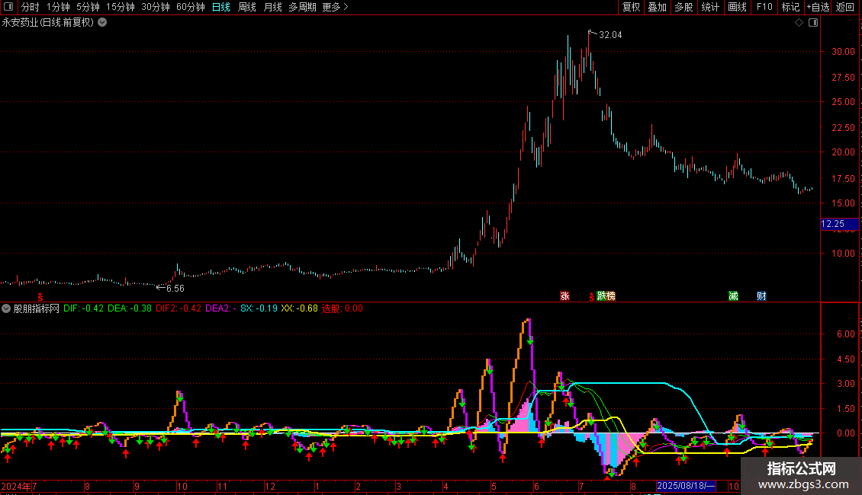
Task: Click the diamond icon above price chart
Action: [799, 23]
